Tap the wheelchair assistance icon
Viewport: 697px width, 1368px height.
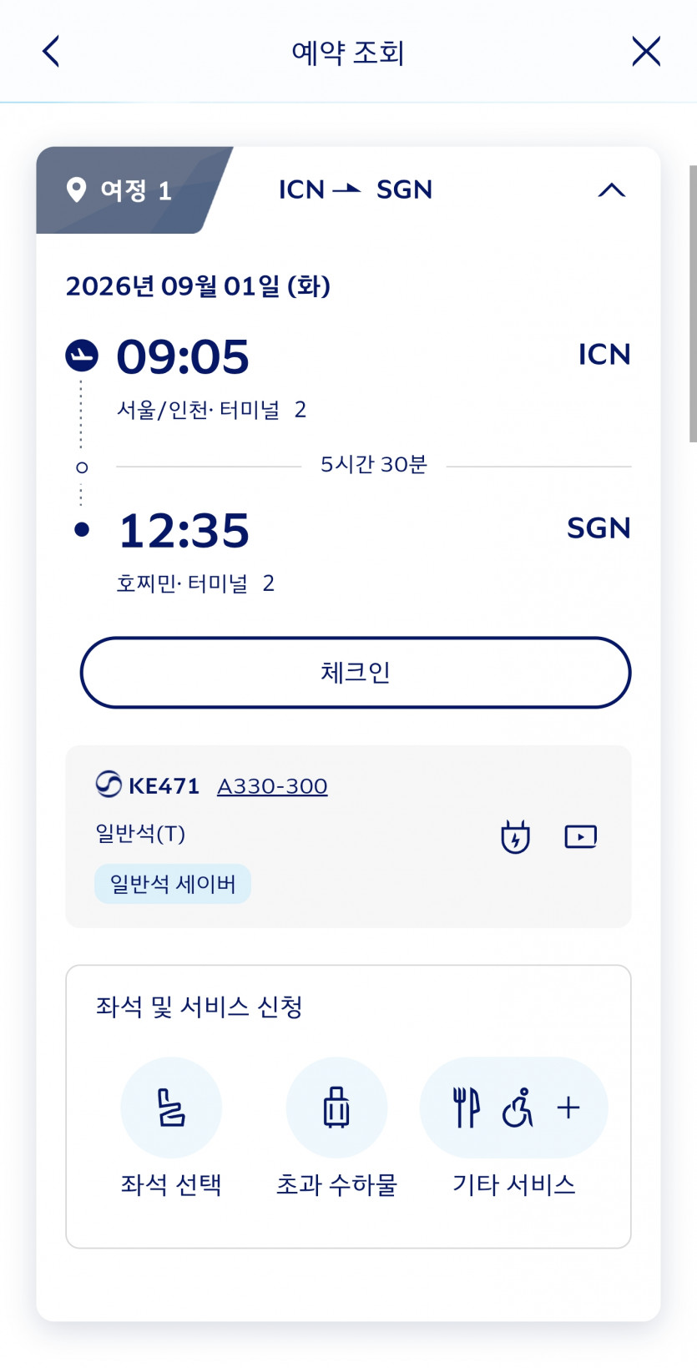pos(518,1108)
